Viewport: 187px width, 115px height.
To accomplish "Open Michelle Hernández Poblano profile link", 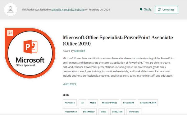I will coord(68,10).
